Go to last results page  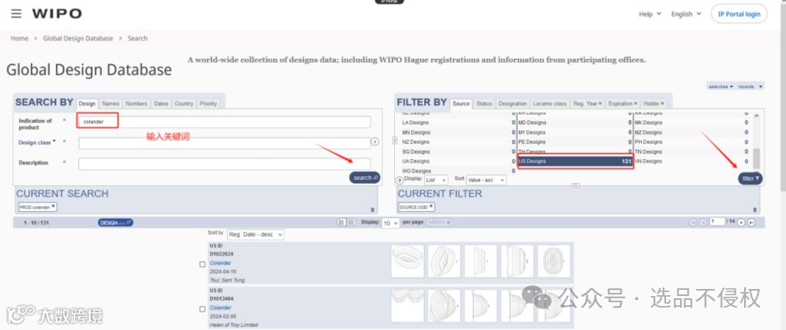pyautogui.click(x=751, y=223)
